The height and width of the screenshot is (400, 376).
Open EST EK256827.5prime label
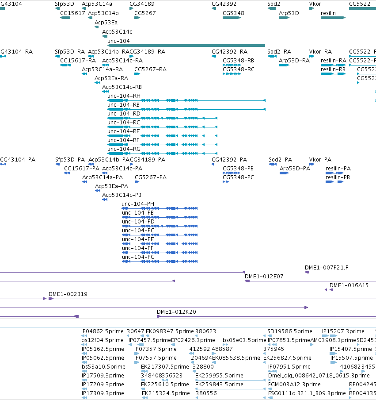click(x=287, y=358)
